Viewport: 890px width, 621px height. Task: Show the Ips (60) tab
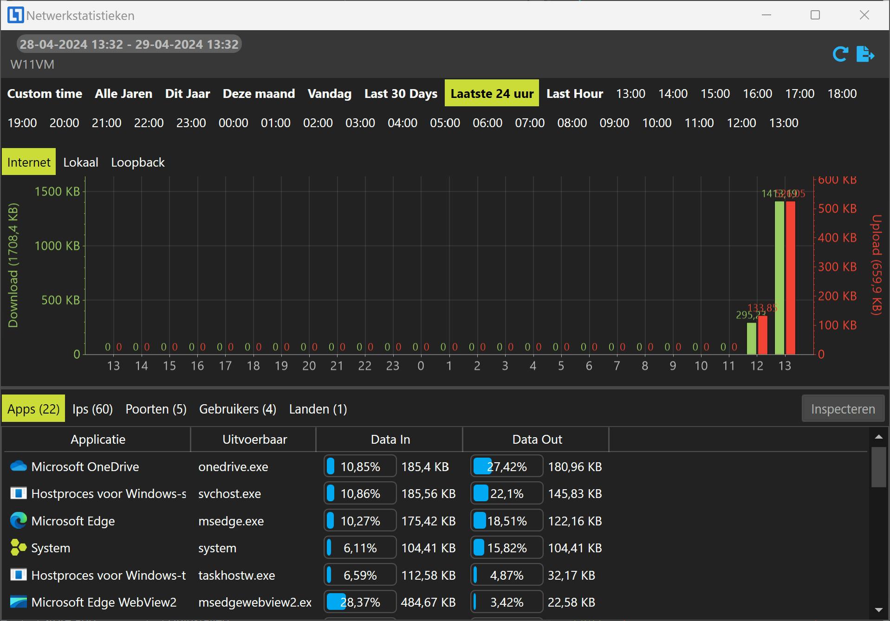point(92,409)
